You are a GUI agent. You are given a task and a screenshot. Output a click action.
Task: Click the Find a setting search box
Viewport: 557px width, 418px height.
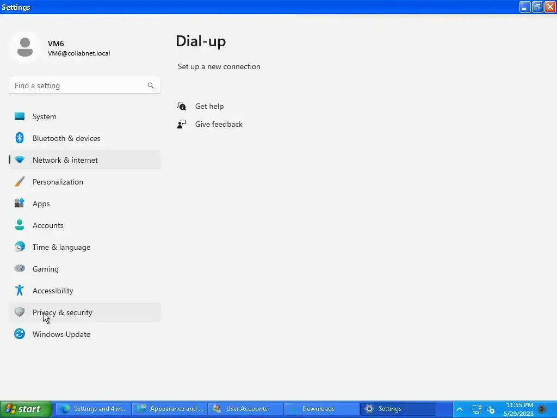(x=84, y=85)
